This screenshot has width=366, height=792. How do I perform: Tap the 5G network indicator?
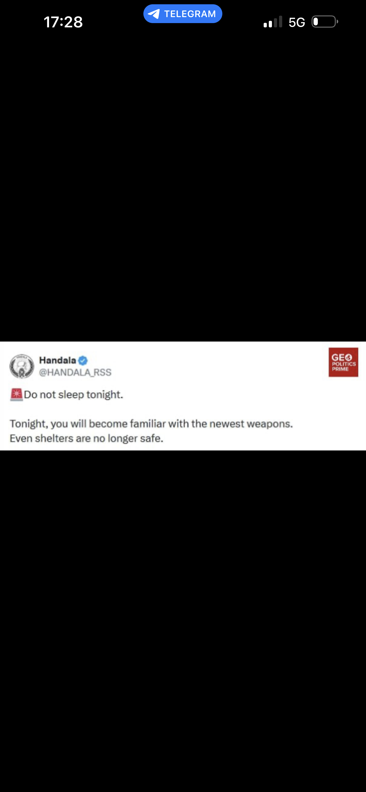pos(297,22)
